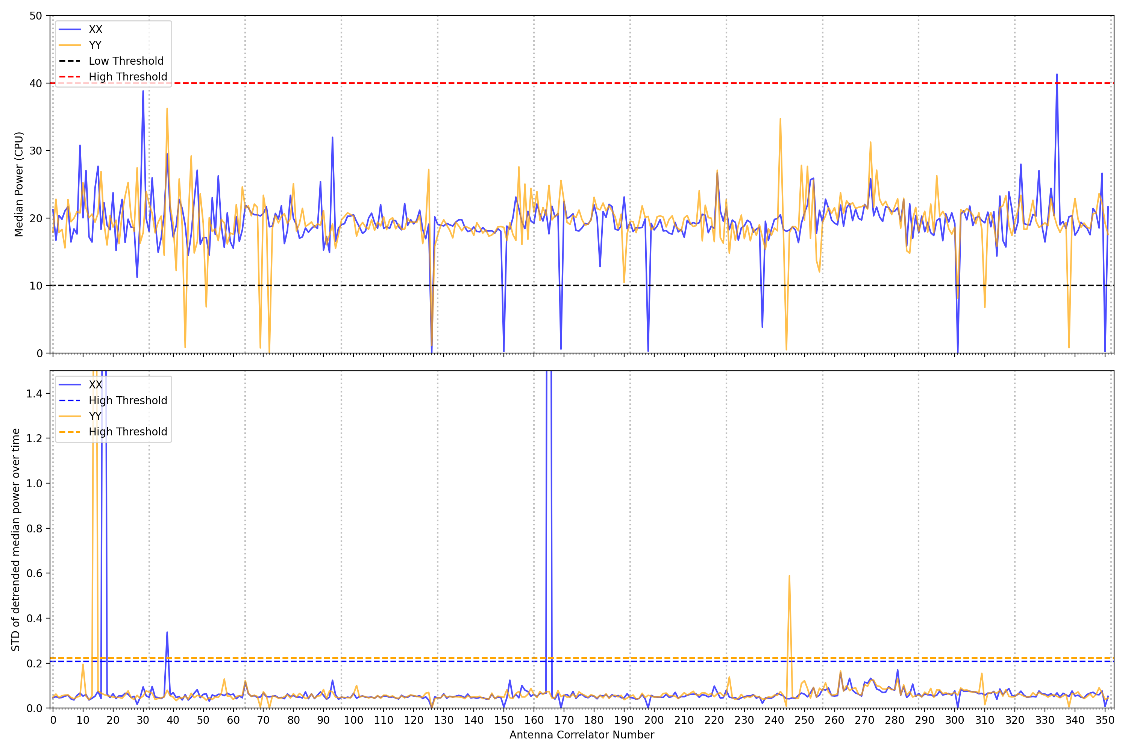Click the XX legend entry in the top plot
This screenshot has height=752, width=1128.
[95, 29]
